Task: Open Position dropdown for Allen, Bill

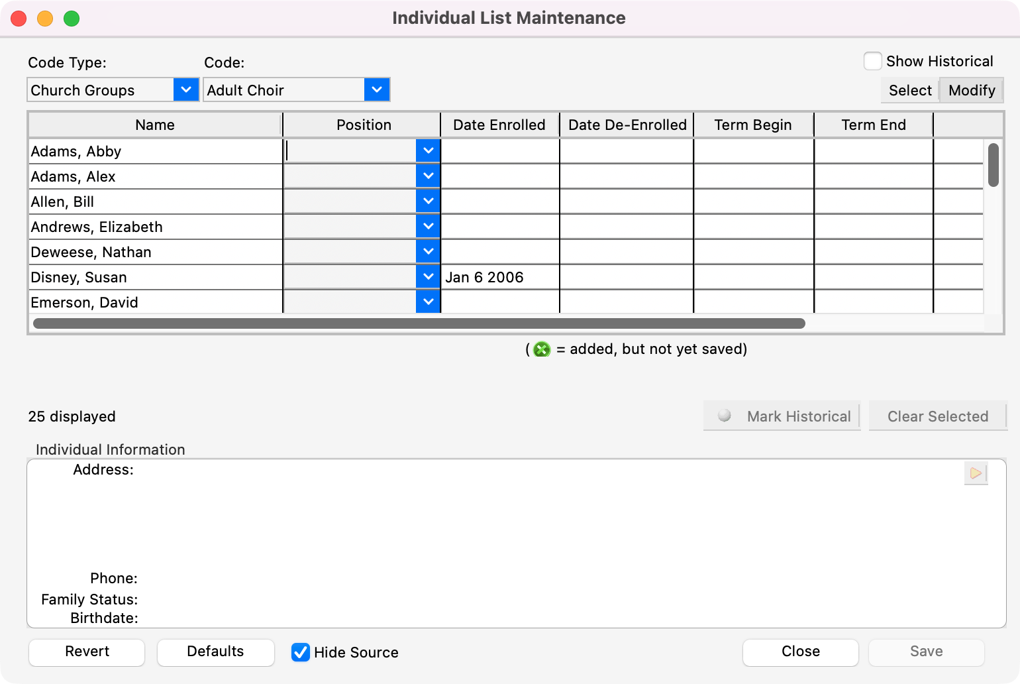Action: tap(429, 201)
